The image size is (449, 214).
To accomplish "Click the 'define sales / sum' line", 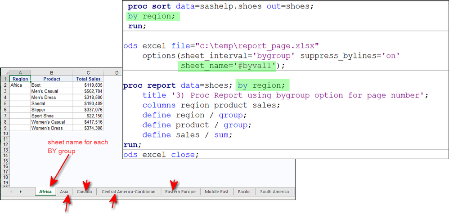I will point(187,135).
